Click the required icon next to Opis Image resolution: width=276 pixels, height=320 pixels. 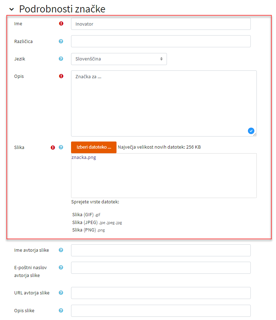(61, 76)
